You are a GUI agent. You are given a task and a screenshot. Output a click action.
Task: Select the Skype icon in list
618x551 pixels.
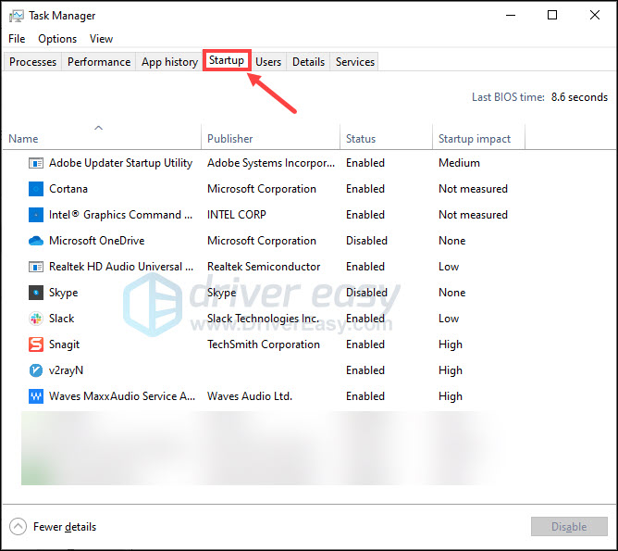click(36, 293)
